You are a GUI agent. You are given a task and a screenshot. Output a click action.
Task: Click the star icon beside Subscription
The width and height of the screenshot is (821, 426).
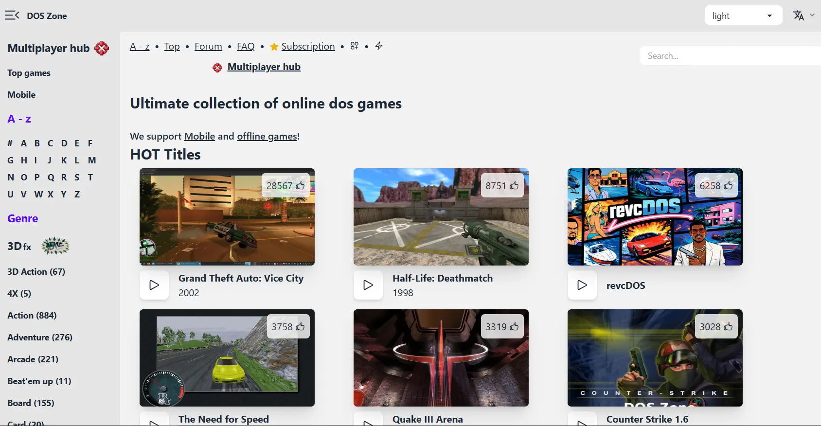click(274, 47)
